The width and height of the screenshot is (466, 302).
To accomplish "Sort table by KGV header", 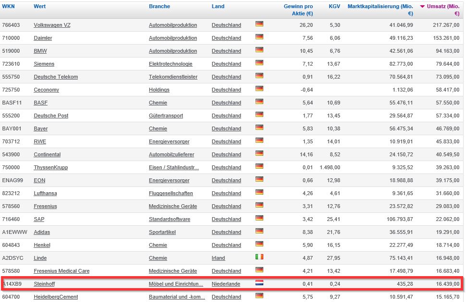I will tap(334, 6).
